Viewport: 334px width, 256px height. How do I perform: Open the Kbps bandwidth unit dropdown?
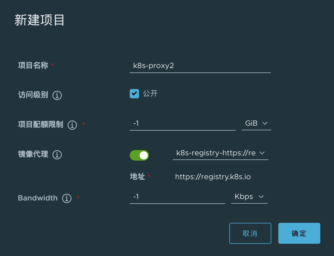[x=249, y=197]
